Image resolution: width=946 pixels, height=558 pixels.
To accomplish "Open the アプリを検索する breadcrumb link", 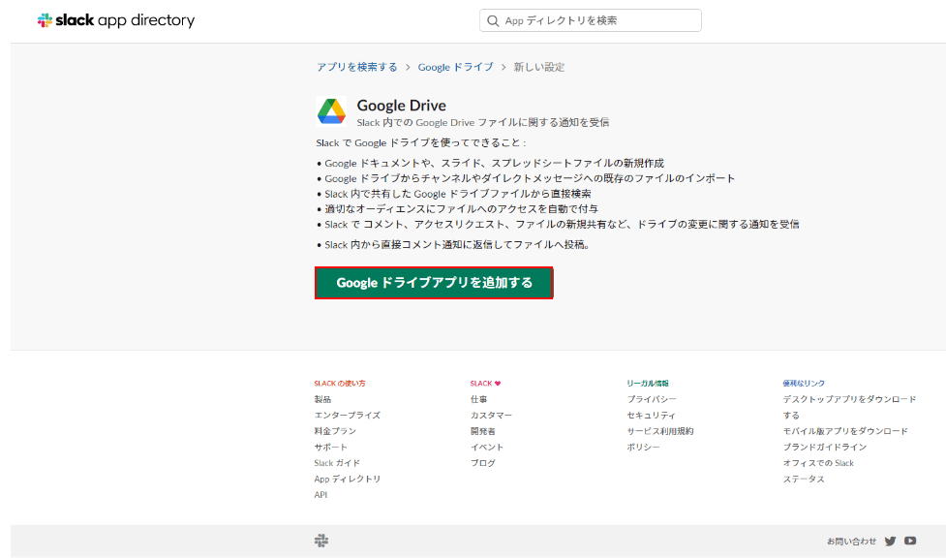I will [355, 67].
